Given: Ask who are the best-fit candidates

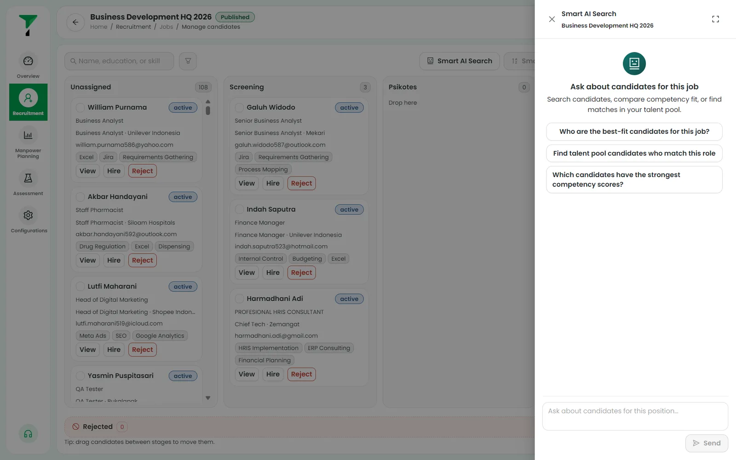Looking at the screenshot, I should point(634,132).
